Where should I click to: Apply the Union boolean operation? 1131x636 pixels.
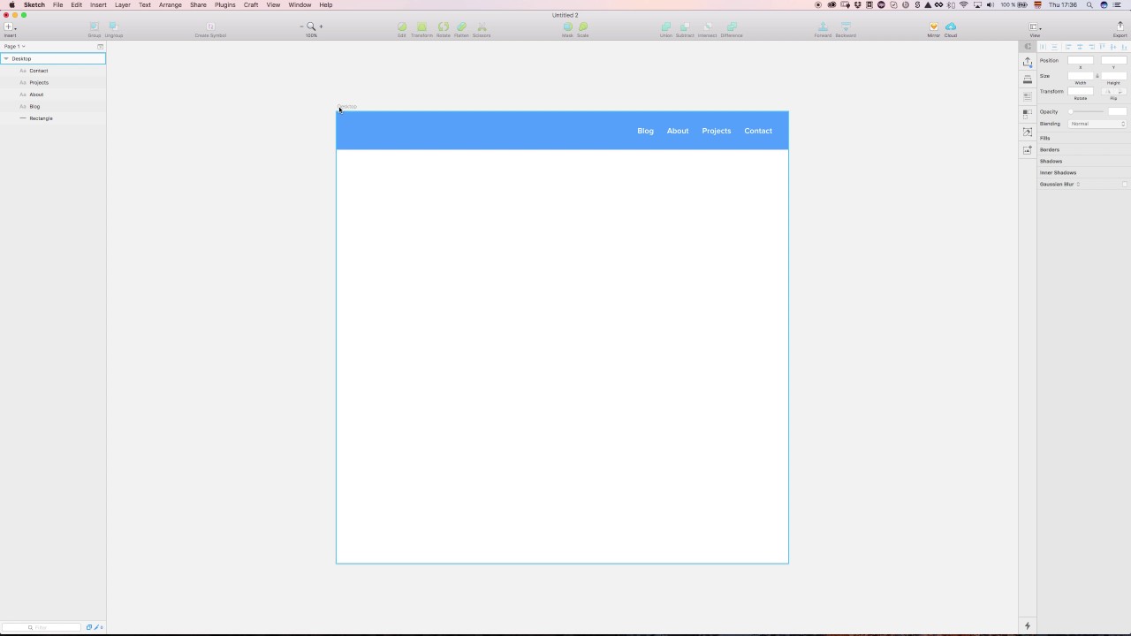click(666, 26)
